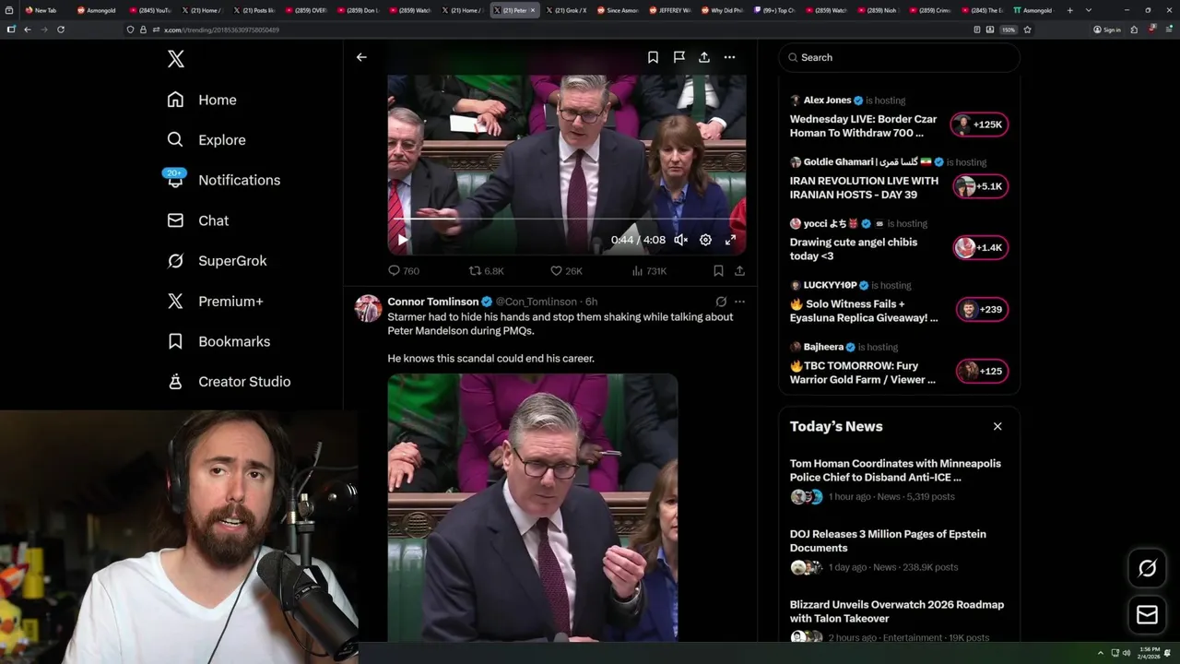Open Explore in the sidebar
The height and width of the screenshot is (664, 1180).
coord(206,140)
